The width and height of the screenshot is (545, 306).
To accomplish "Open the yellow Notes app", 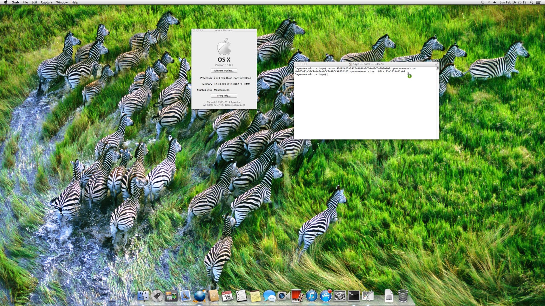I will [x=255, y=296].
